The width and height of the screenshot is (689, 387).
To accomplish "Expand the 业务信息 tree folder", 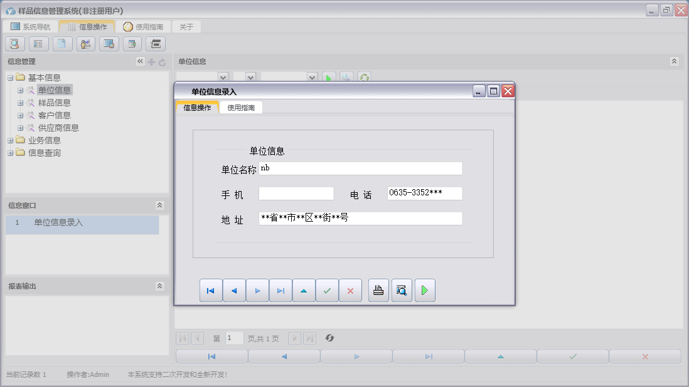I will pos(10,140).
